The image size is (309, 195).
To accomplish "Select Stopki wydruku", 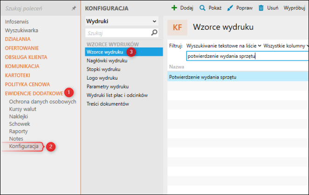I will (103, 69).
